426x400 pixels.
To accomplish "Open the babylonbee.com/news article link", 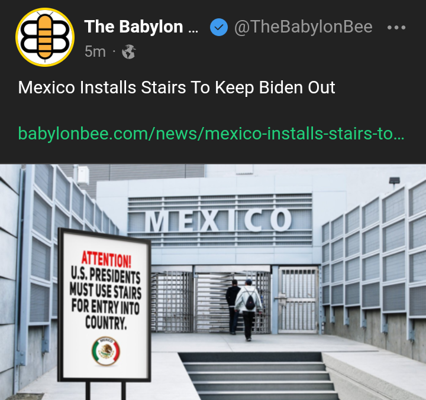I will (x=211, y=134).
